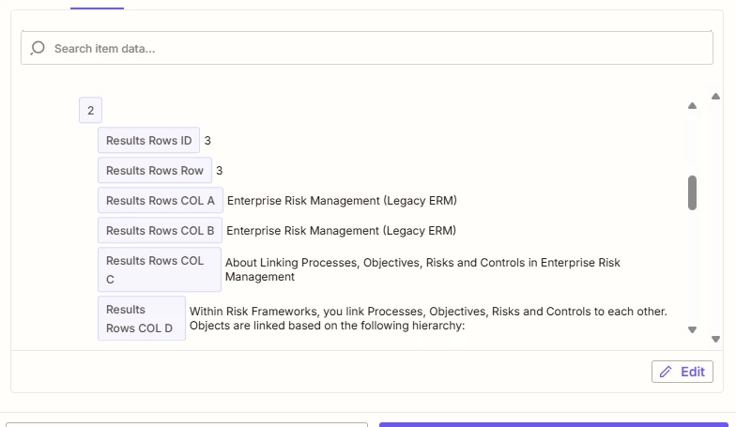Click inner scrollbar up arrow

click(692, 106)
